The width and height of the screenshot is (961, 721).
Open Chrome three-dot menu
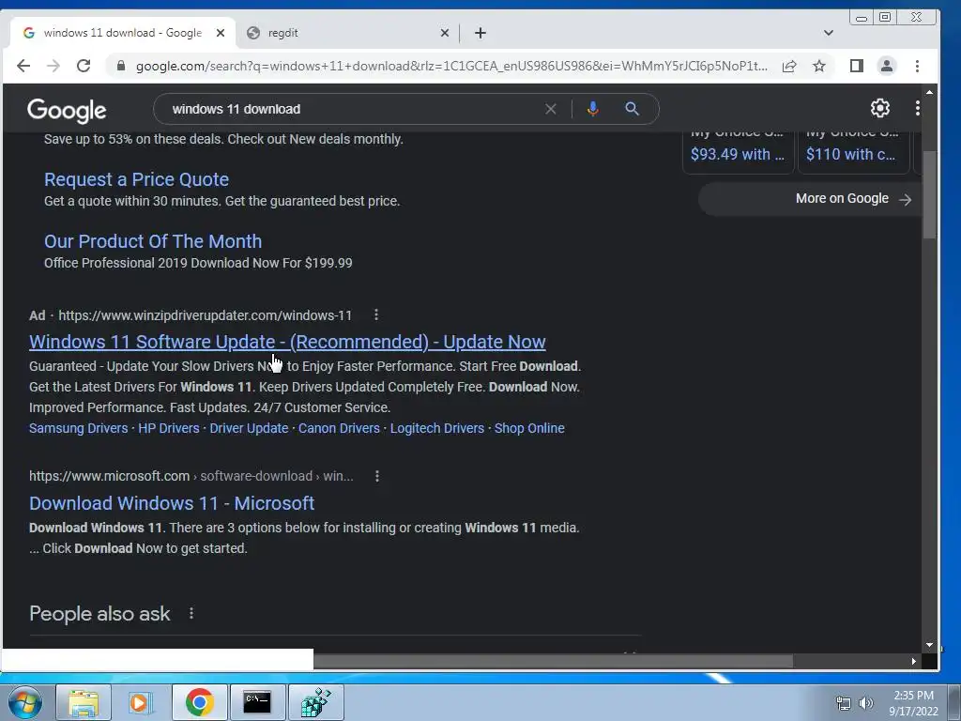click(x=917, y=66)
